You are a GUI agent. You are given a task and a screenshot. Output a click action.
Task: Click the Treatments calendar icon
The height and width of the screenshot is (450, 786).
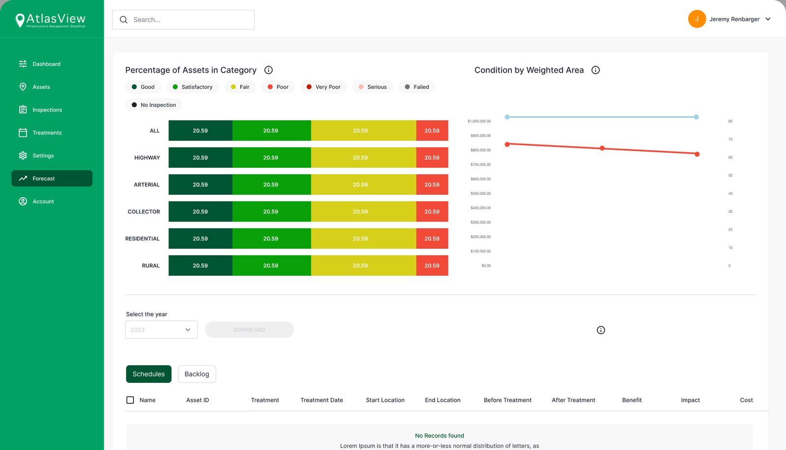tap(23, 132)
